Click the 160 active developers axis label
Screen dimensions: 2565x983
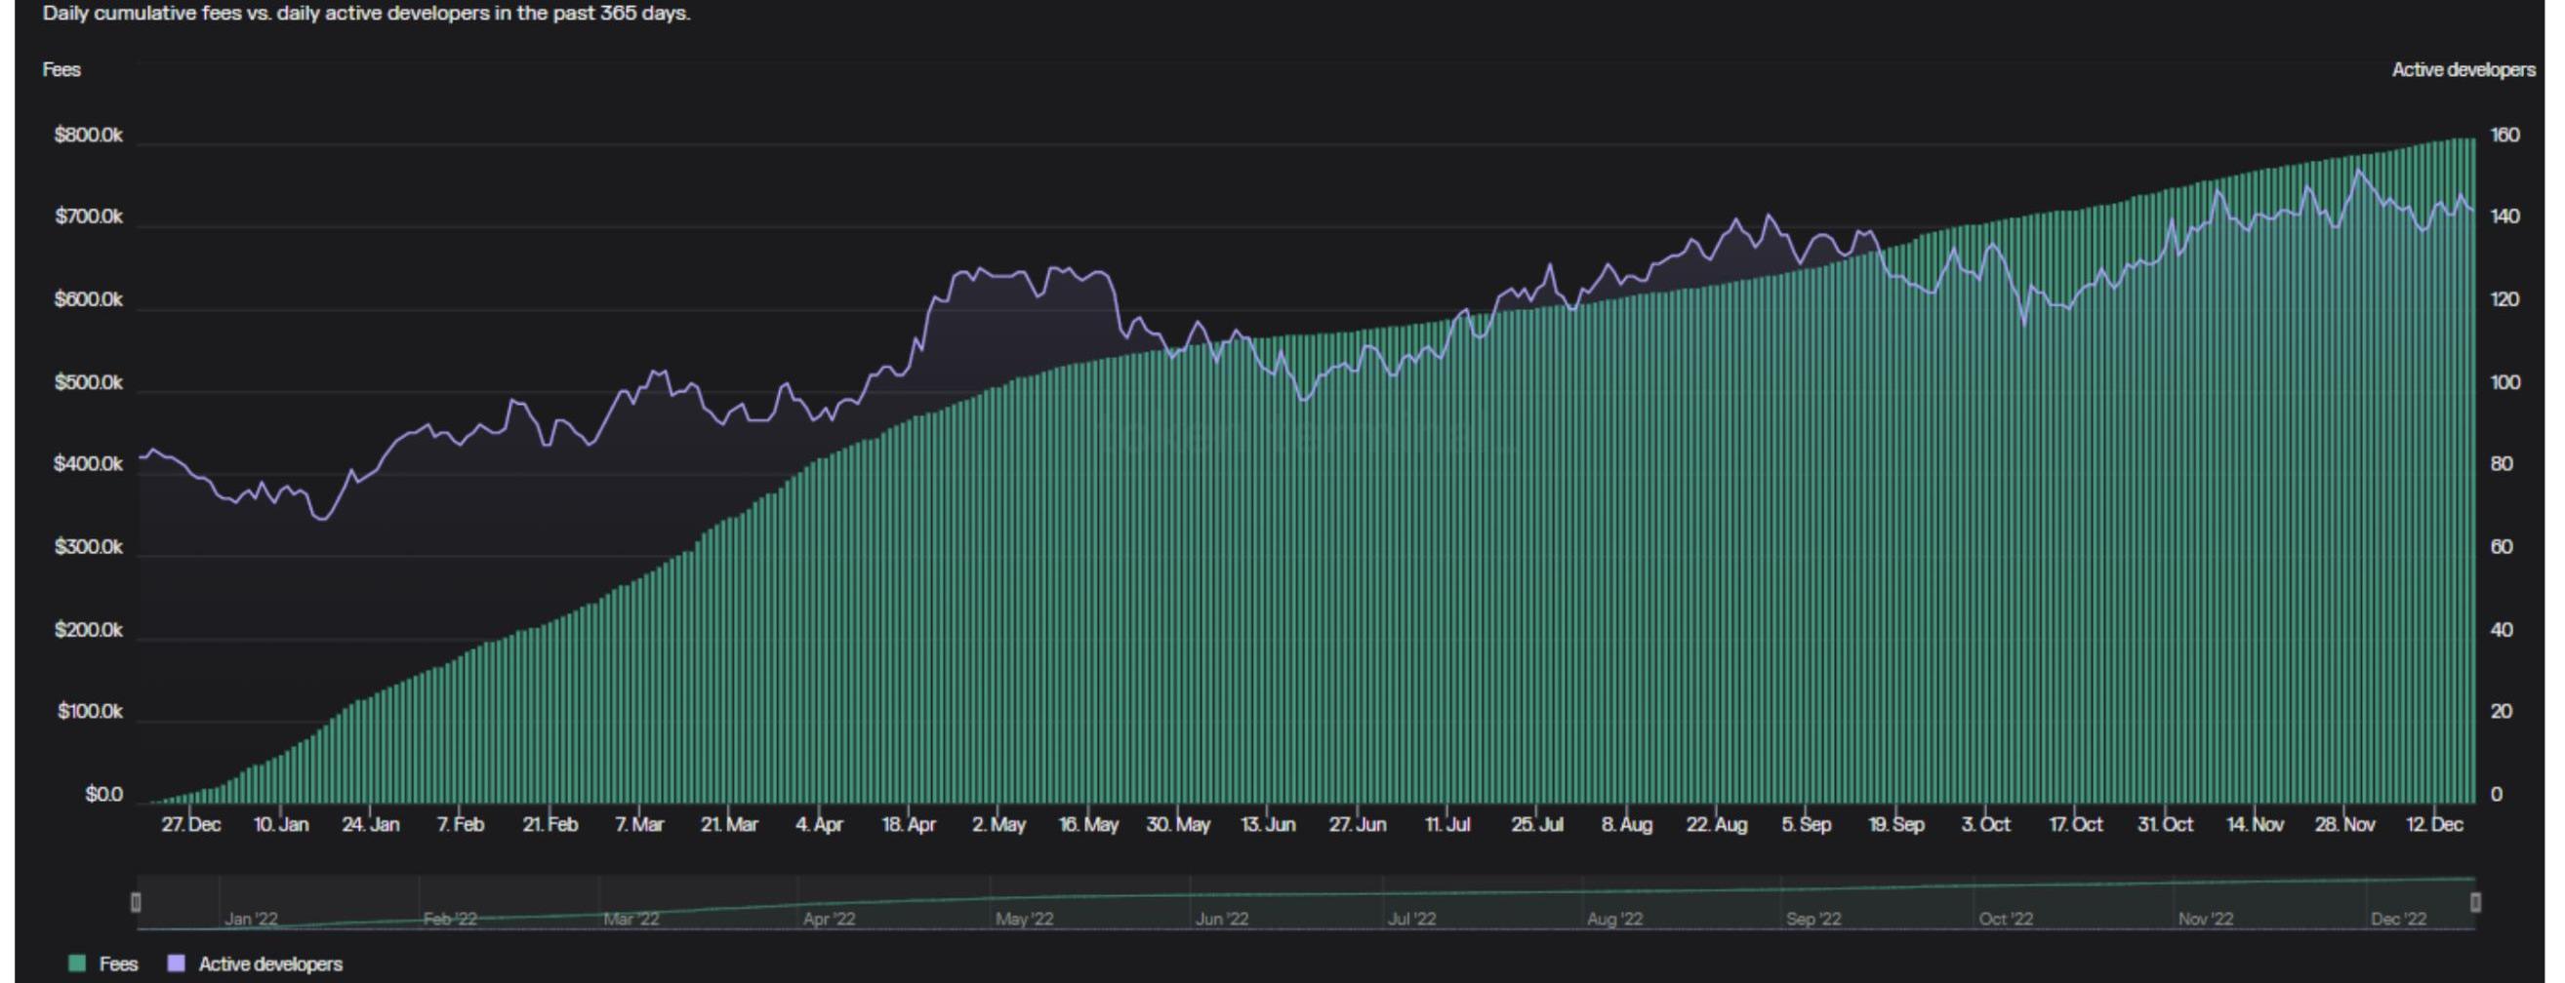(2505, 136)
